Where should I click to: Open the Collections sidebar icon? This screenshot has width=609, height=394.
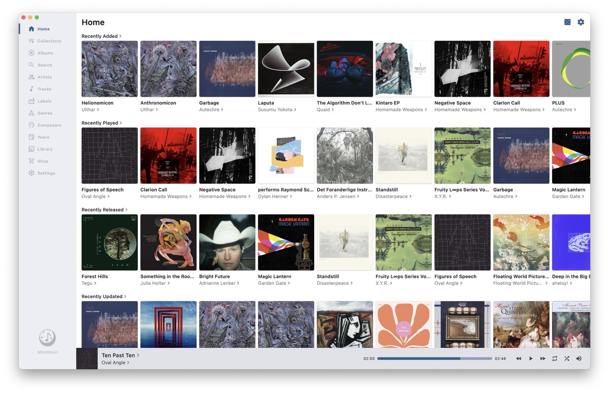pos(31,41)
